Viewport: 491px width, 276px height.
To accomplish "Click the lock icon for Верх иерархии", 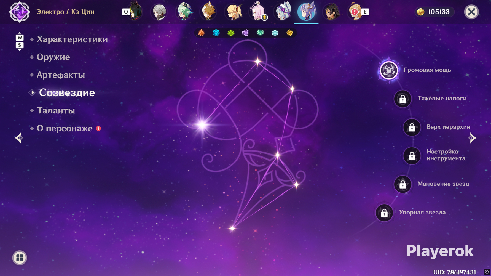I will [x=412, y=127].
